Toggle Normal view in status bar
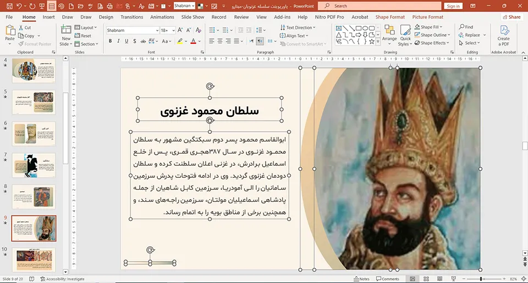The image size is (528, 283). point(413,279)
